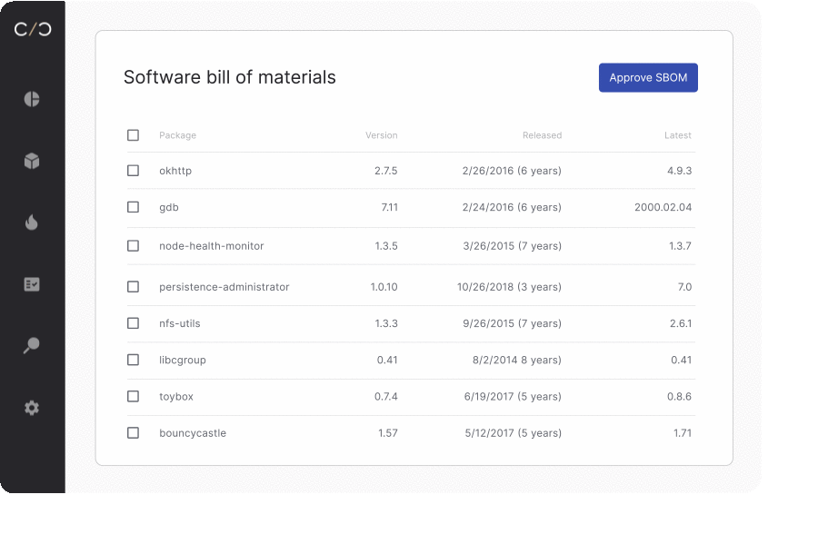
Task: Check the bouncycastle row checkbox
Action: [133, 433]
